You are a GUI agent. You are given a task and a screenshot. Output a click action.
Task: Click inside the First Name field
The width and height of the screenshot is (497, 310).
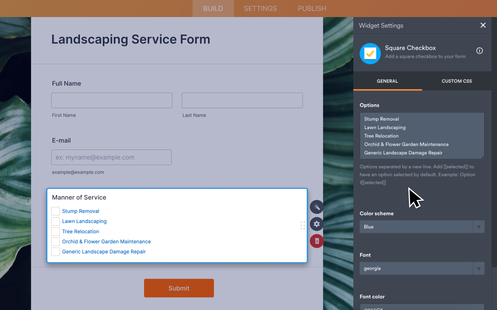point(111,100)
